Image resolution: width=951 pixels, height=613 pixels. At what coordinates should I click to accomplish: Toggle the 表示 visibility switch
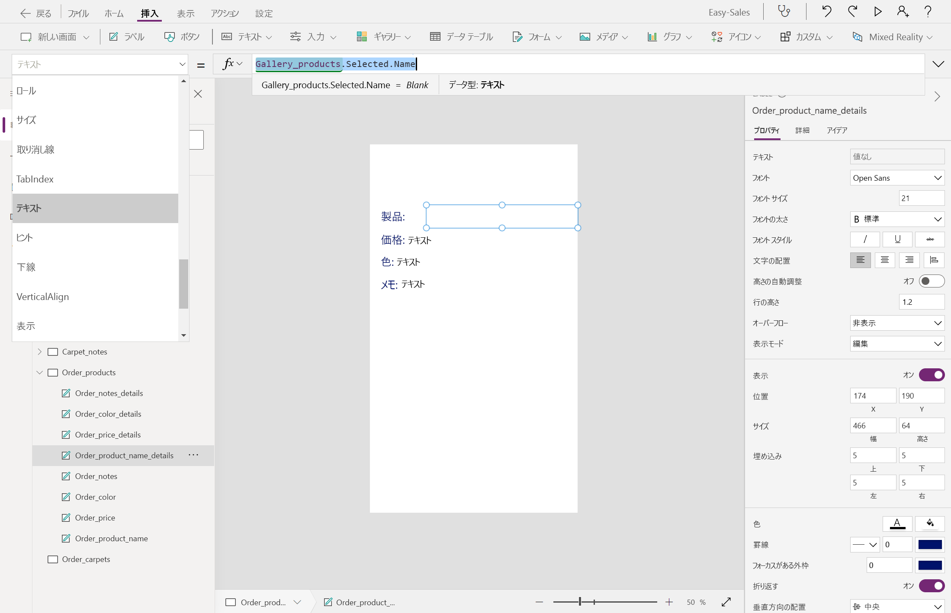(x=932, y=375)
